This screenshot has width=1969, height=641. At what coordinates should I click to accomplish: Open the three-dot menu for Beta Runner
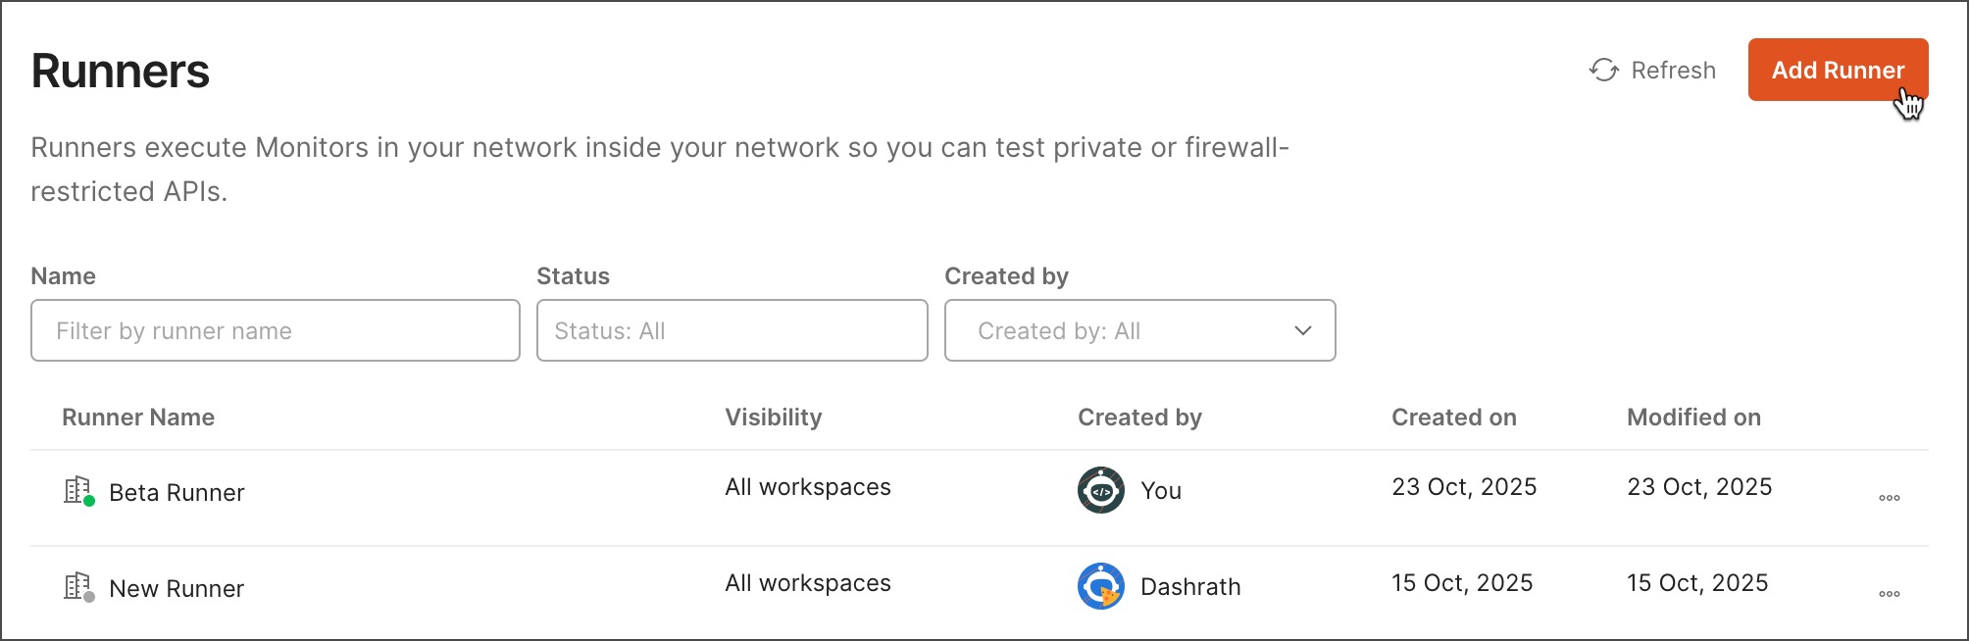coord(1889,498)
